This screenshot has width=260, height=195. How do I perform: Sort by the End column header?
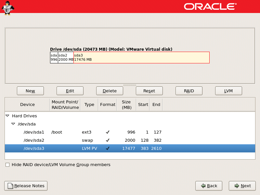[156, 105]
